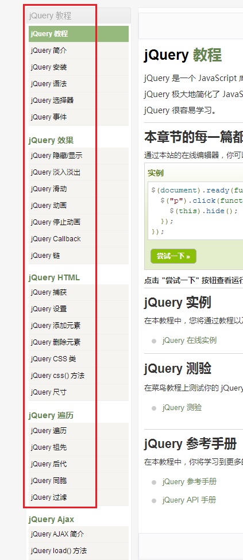Click the jQuery HTML section heading
Image resolution: width=243 pixels, height=560 pixels.
click(x=54, y=277)
